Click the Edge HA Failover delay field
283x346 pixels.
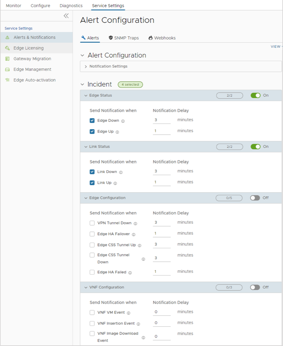click(161, 234)
